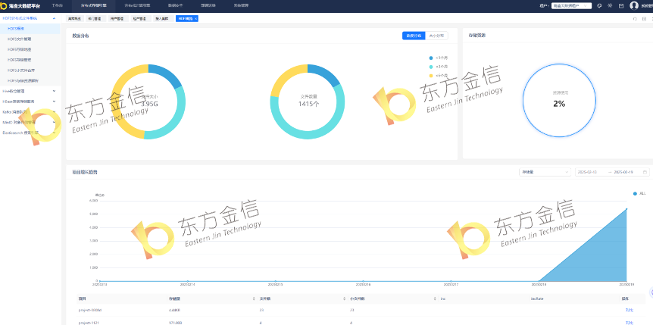Viewport: 653px width, 325px height.
Task: Click the '4.44KB' storage cell
Action: 174,310
